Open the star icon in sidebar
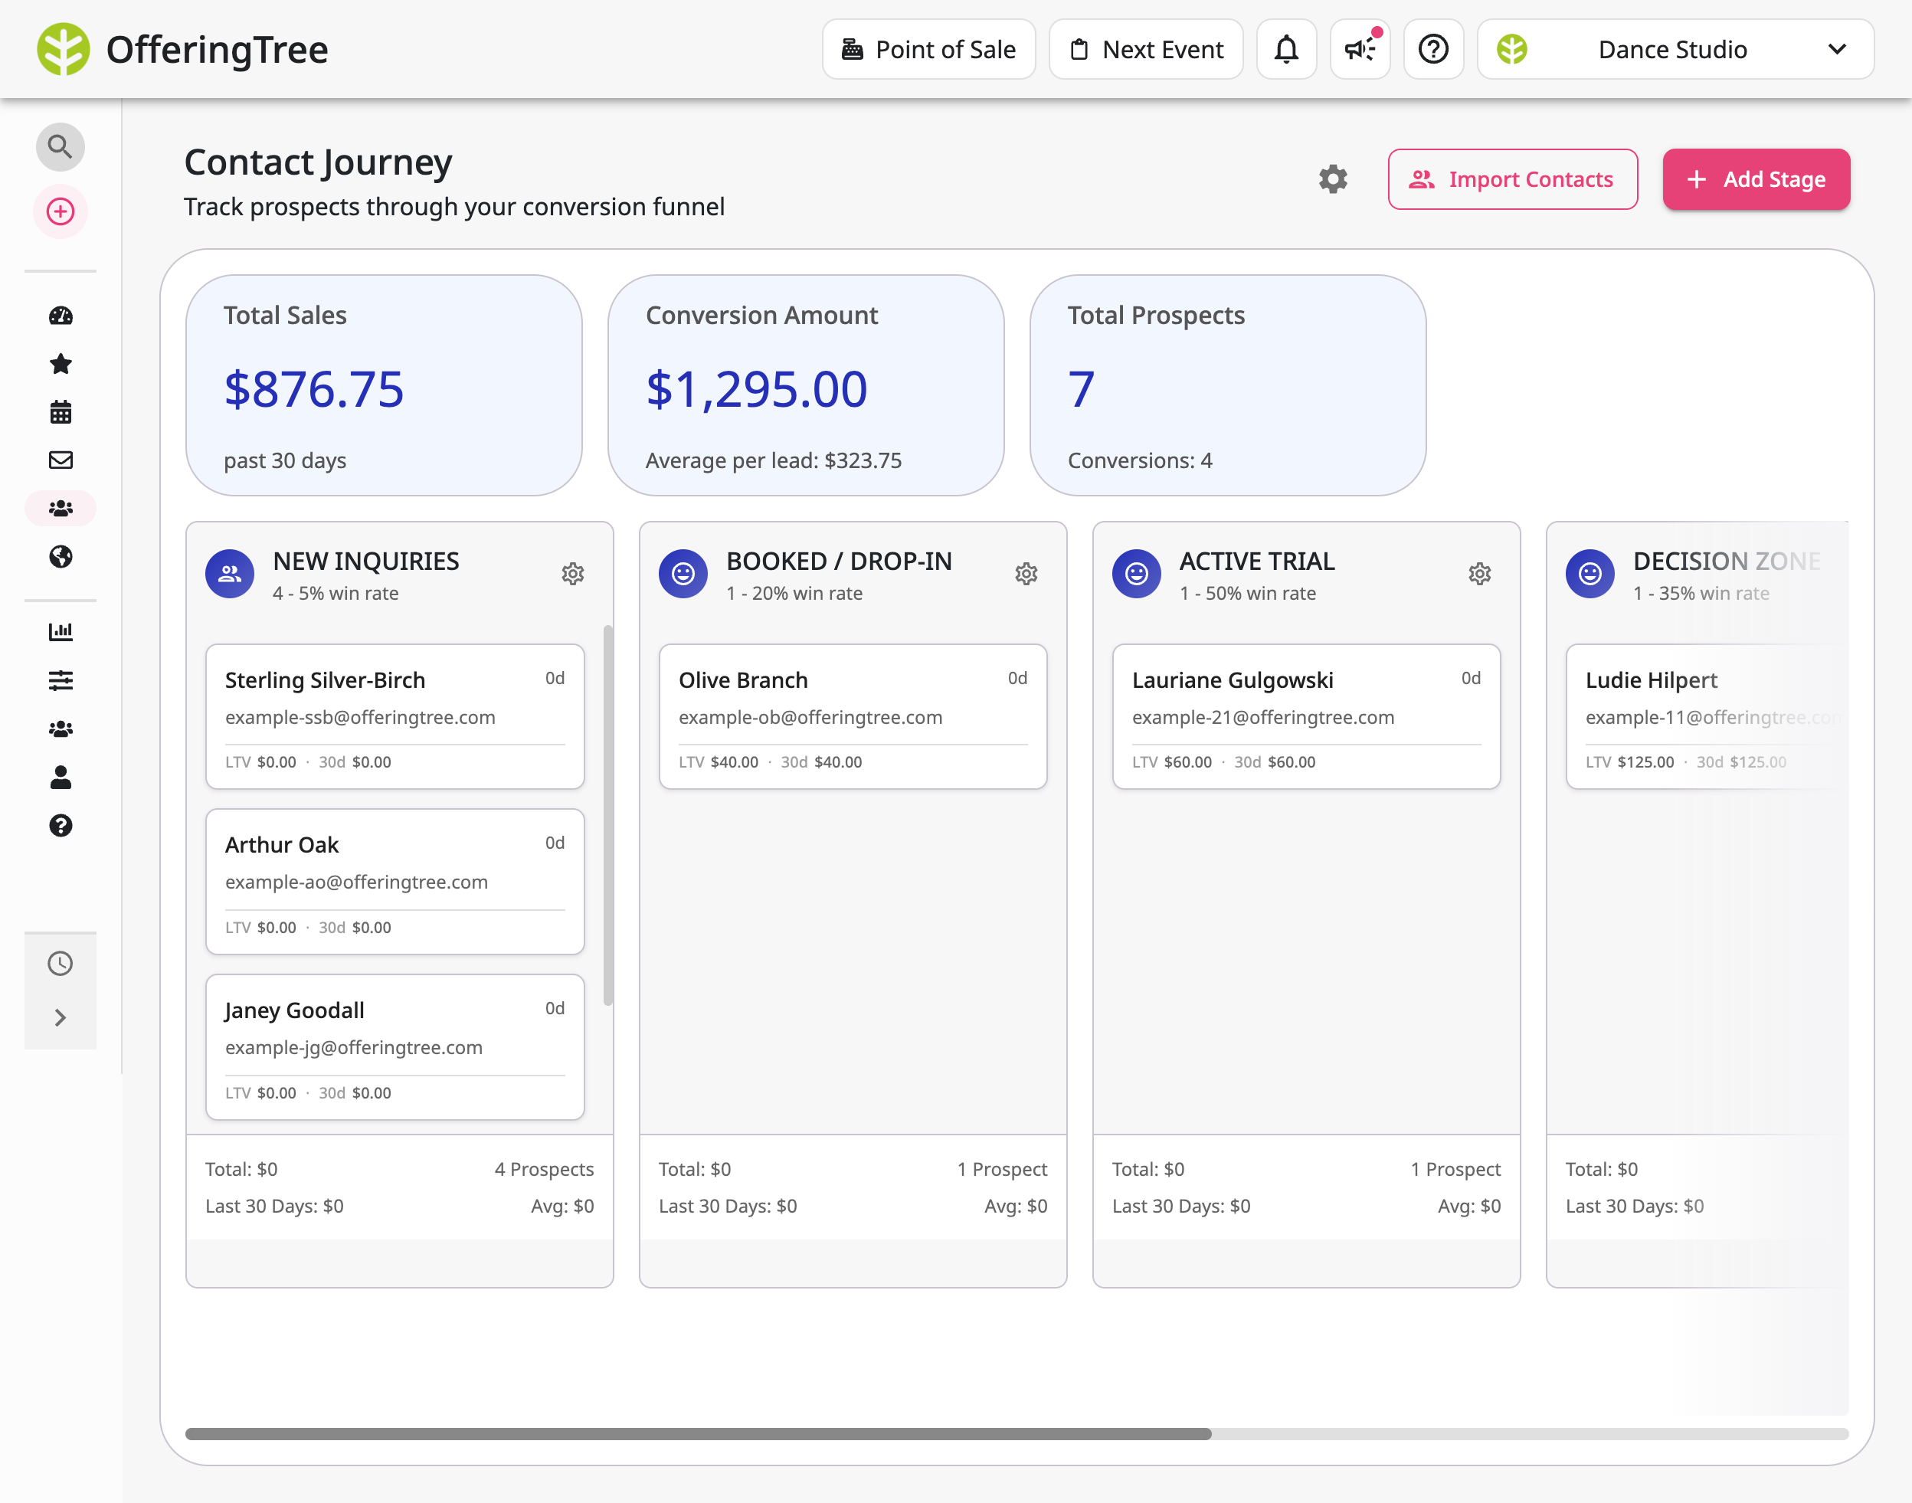1912x1503 pixels. coord(60,363)
